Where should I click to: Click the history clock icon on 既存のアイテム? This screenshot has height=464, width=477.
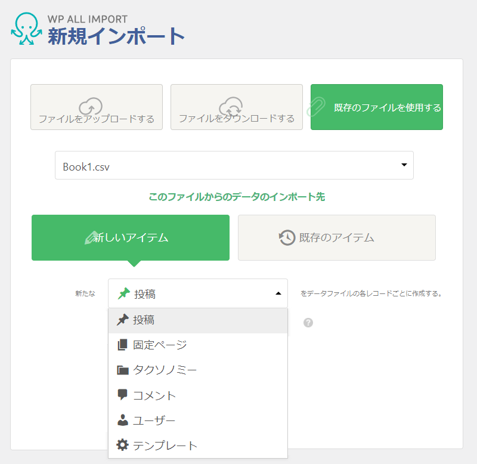[x=287, y=237]
